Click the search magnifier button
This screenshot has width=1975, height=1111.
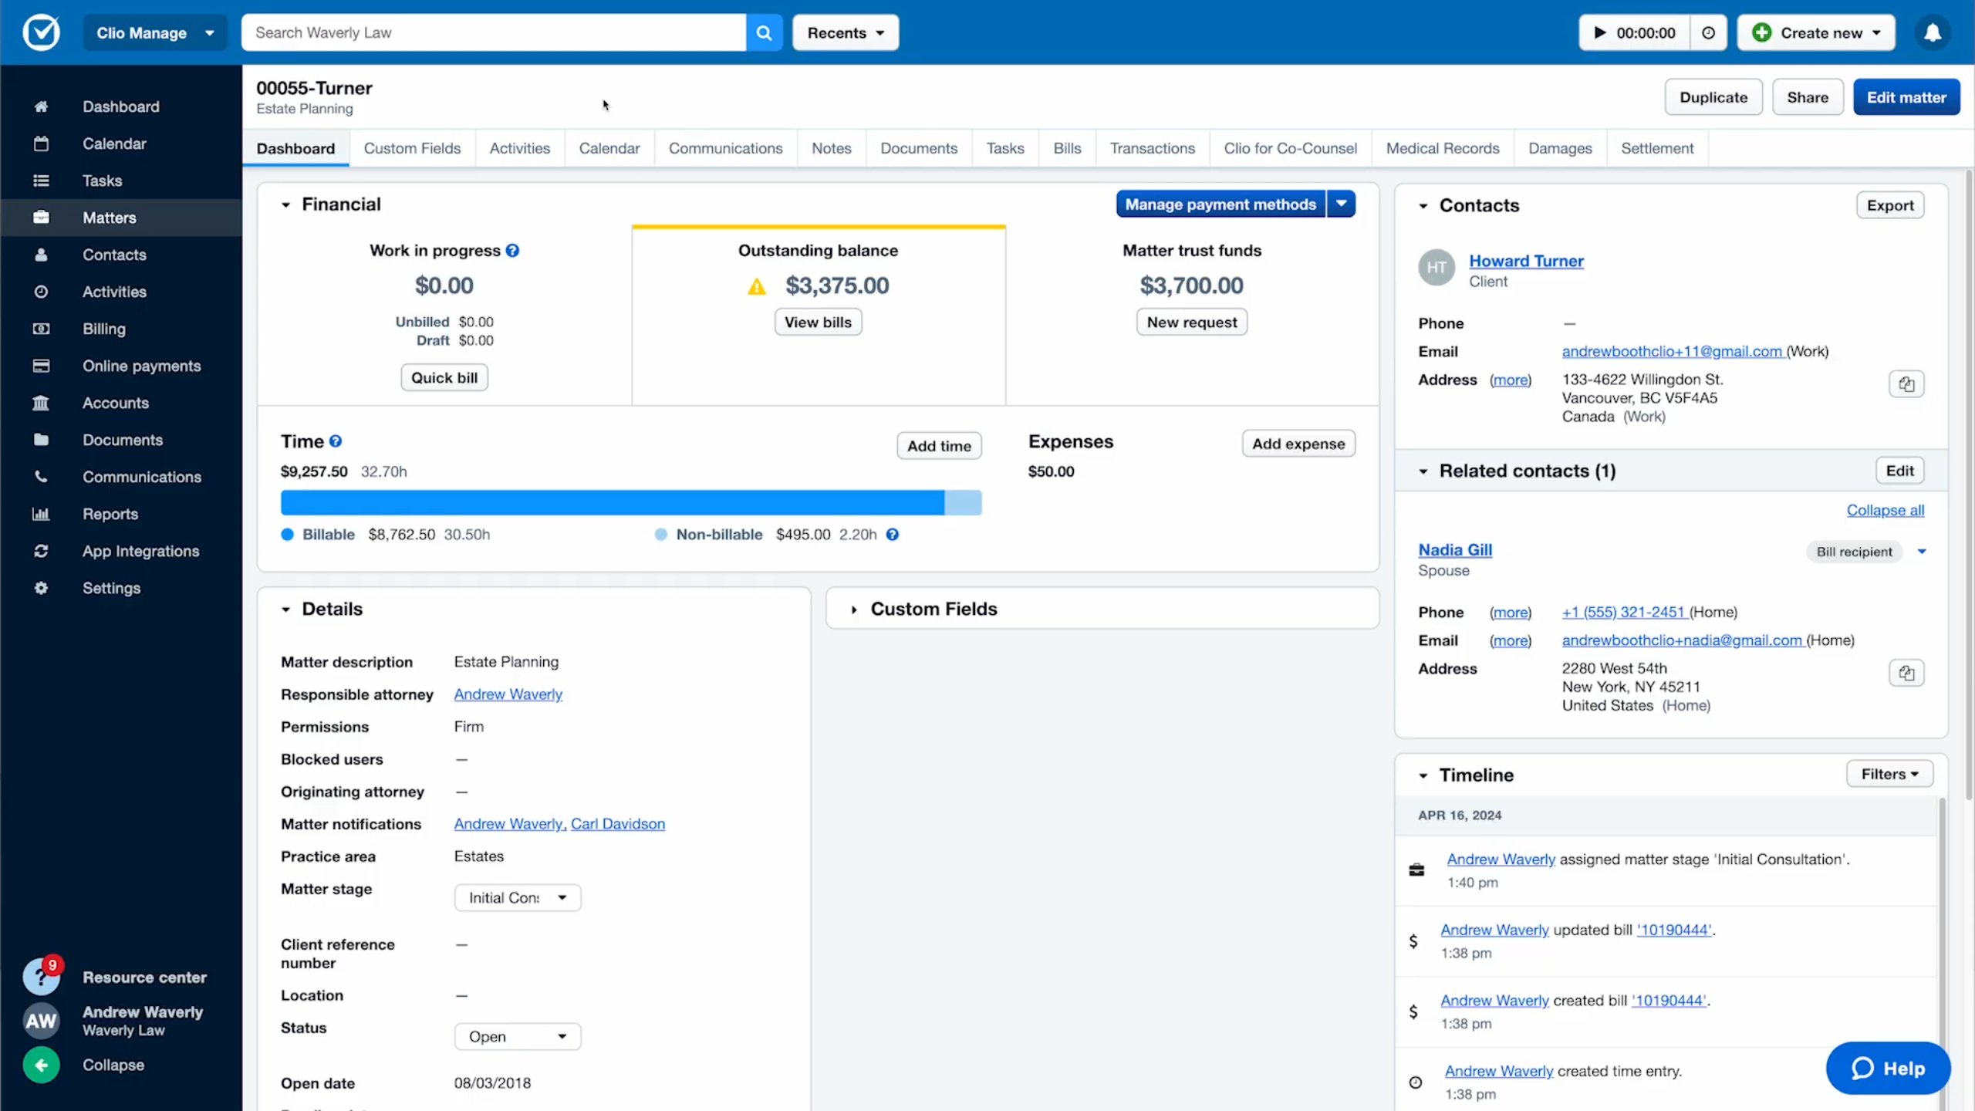[764, 32]
